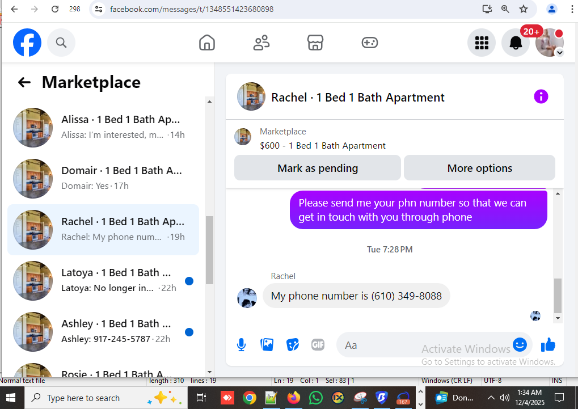Click the back arrow beside Marketplace
578x409 pixels.
(x=24, y=82)
